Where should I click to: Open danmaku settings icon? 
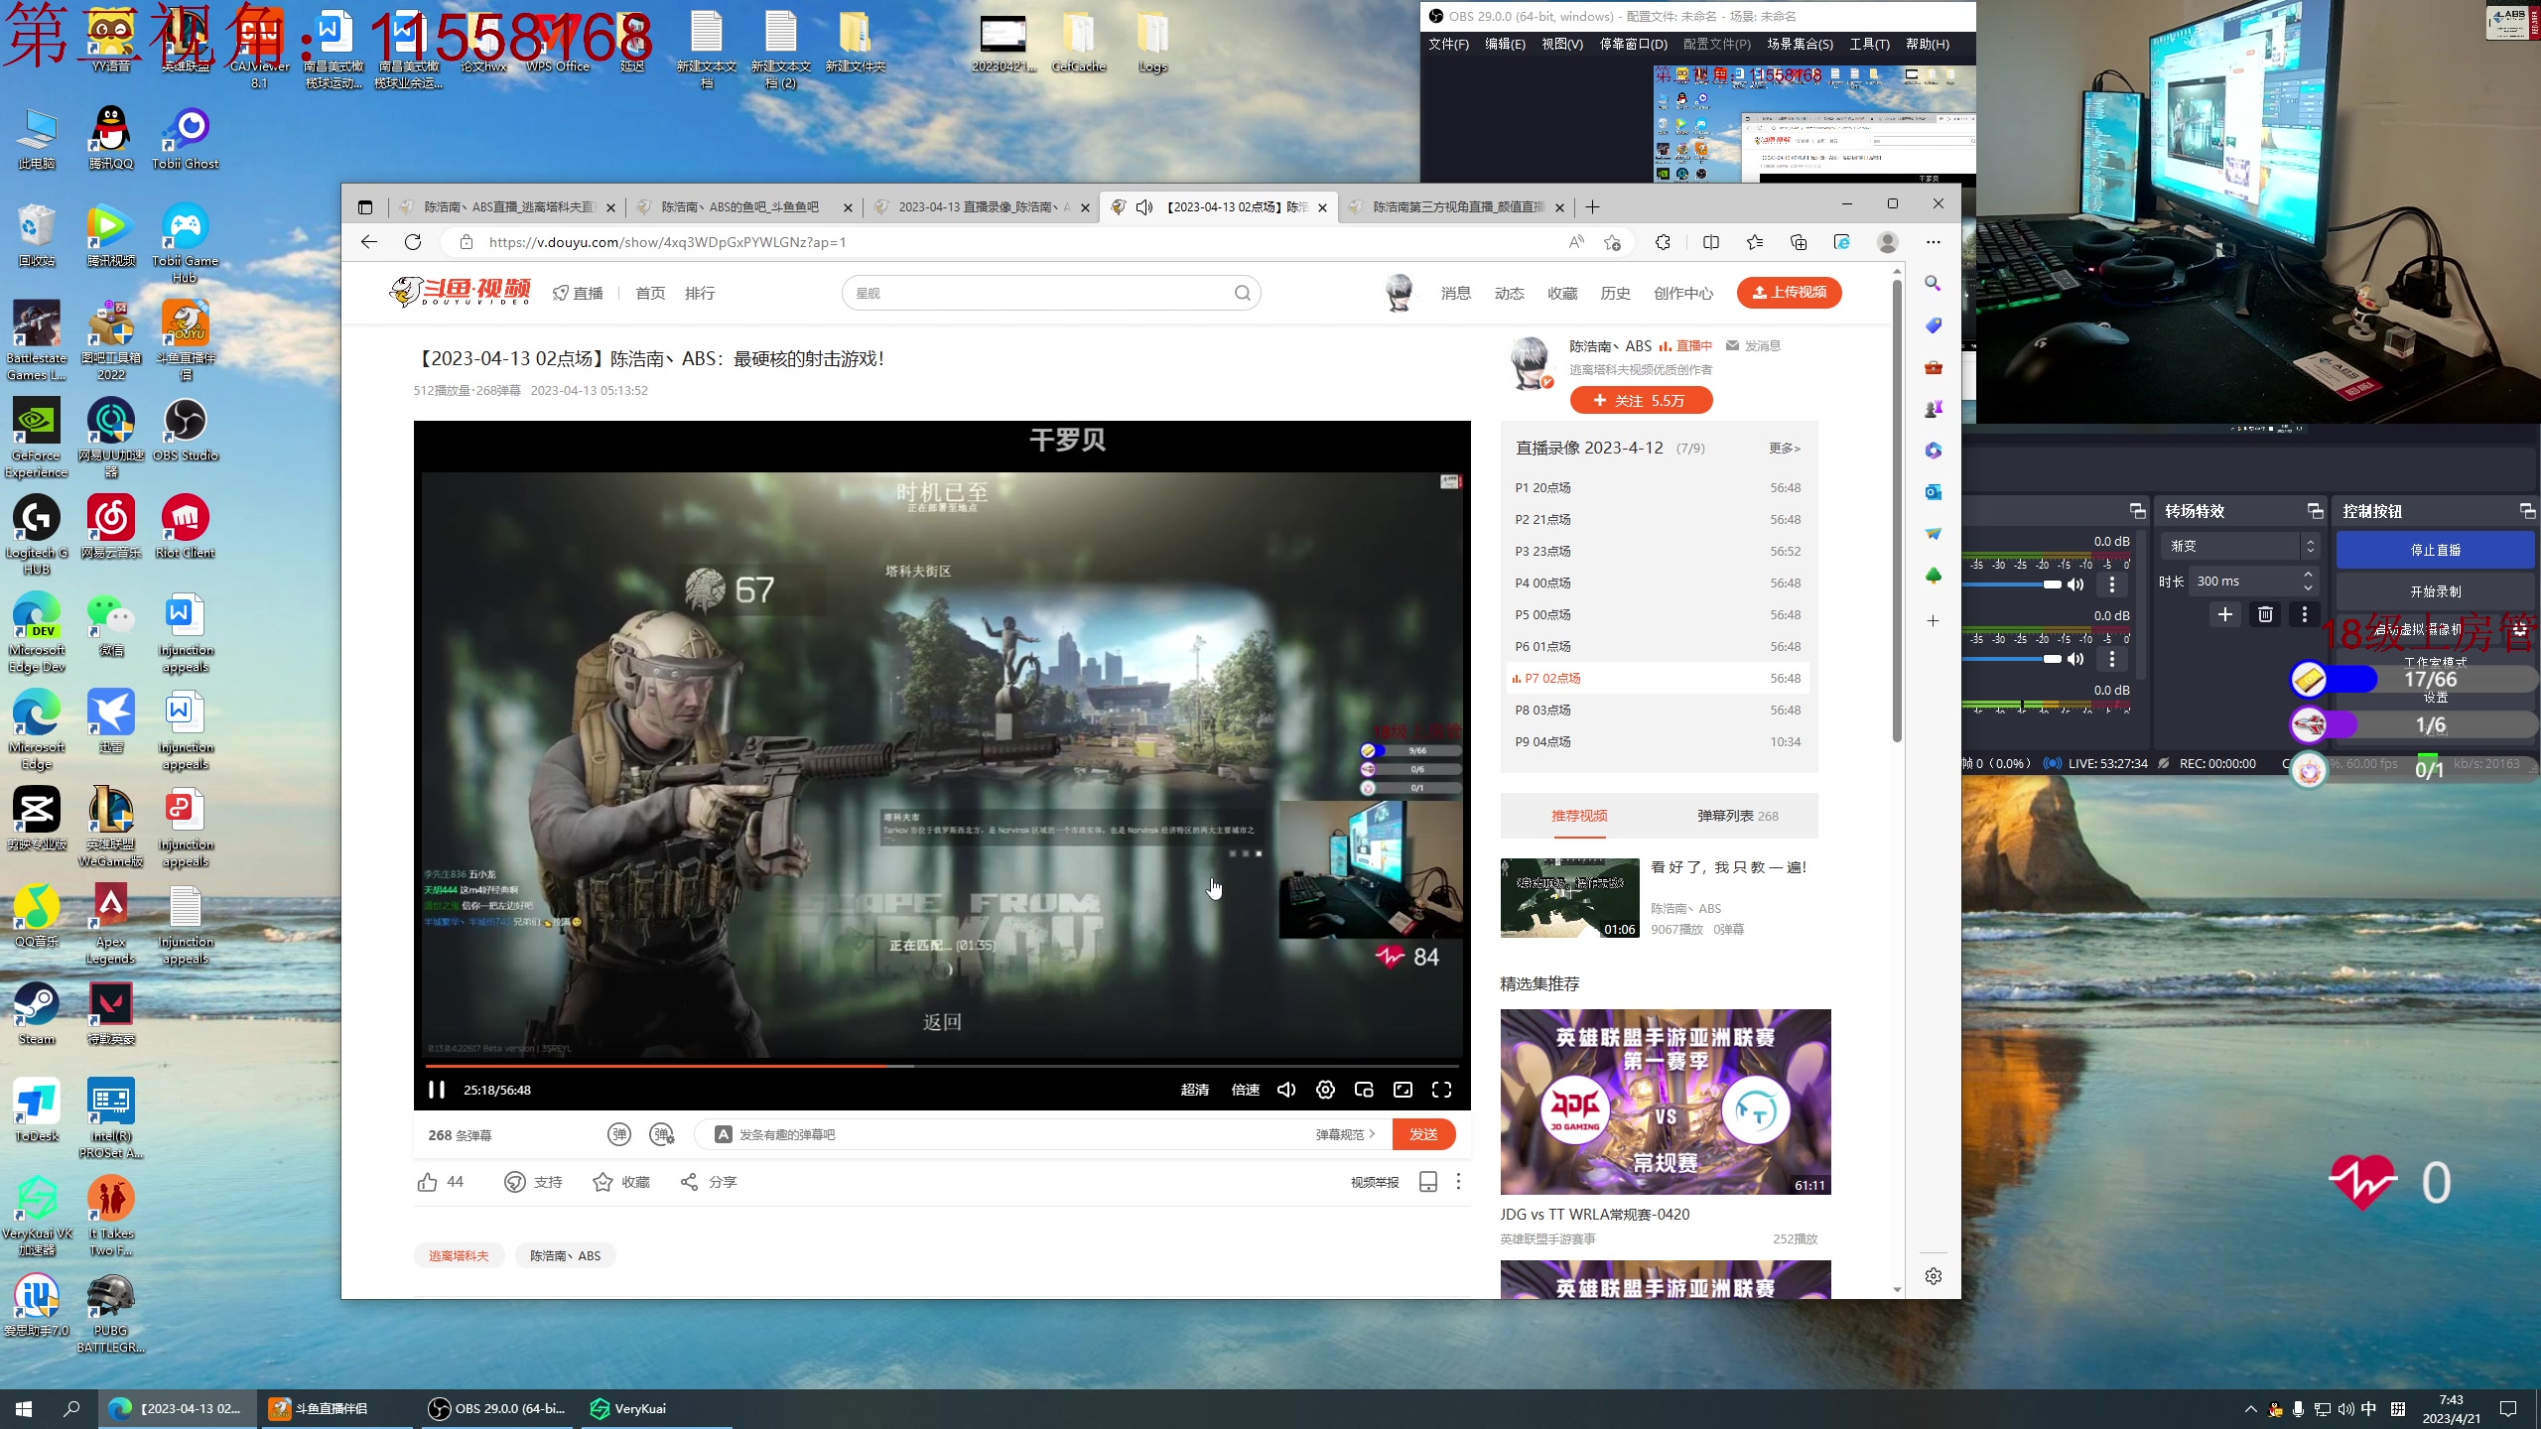(x=662, y=1134)
